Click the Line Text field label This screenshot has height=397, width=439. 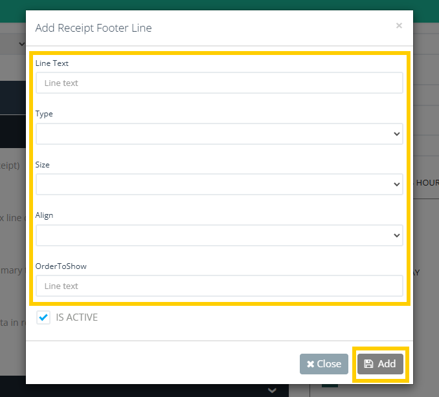52,63
